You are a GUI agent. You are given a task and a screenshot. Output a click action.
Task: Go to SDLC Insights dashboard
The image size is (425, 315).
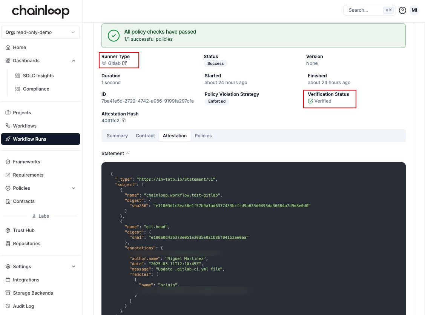(x=38, y=76)
